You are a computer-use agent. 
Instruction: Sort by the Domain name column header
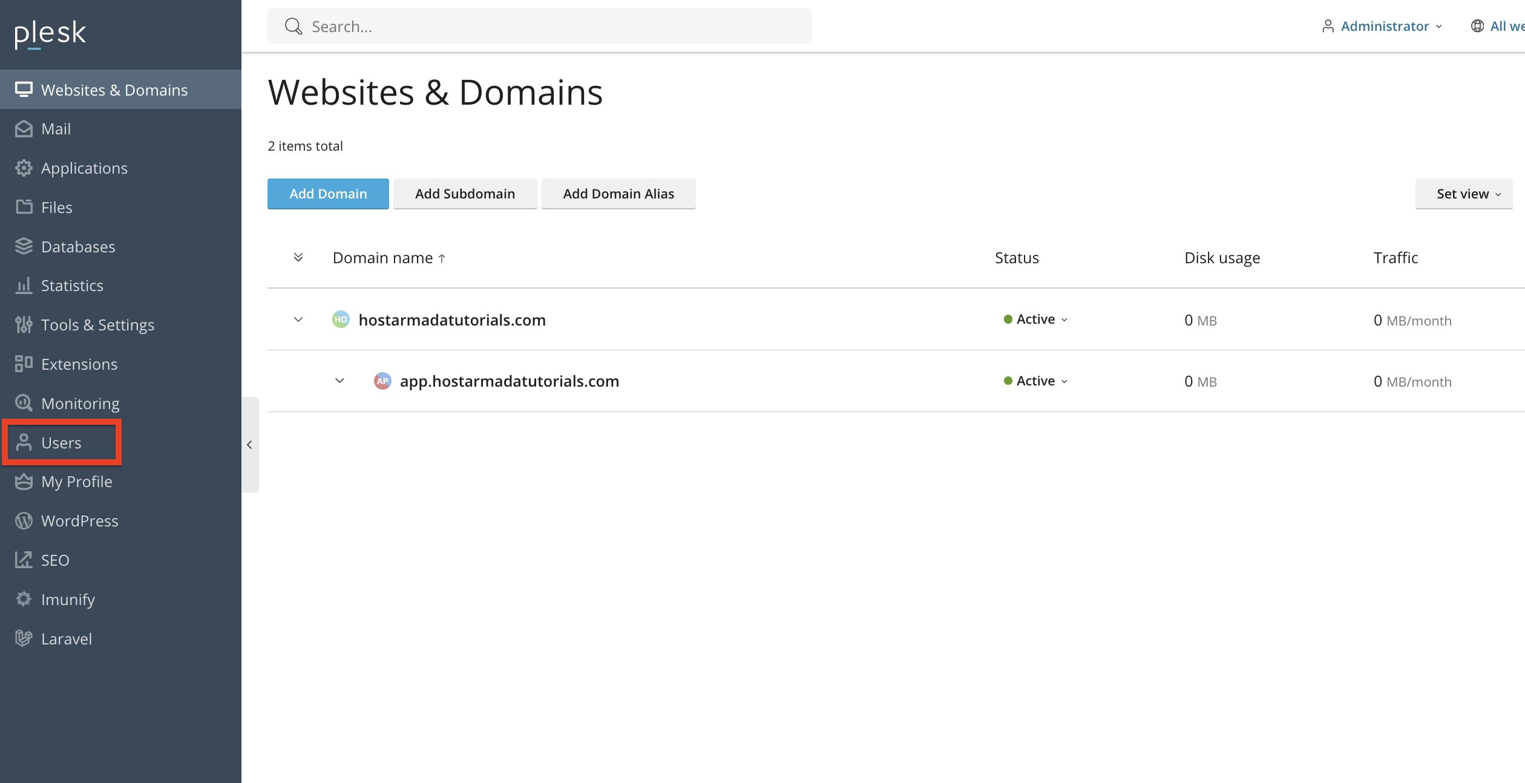pyautogui.click(x=389, y=258)
